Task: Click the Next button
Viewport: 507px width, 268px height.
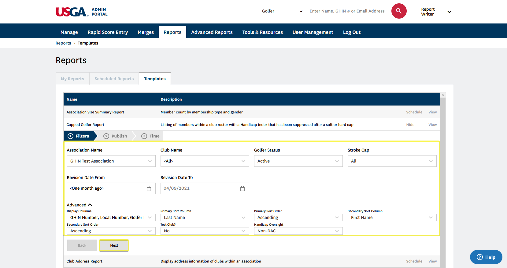Action: pyautogui.click(x=114, y=245)
